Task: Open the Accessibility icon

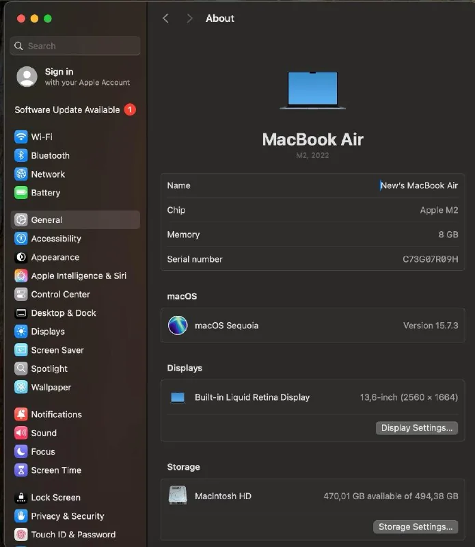Action: tap(21, 238)
